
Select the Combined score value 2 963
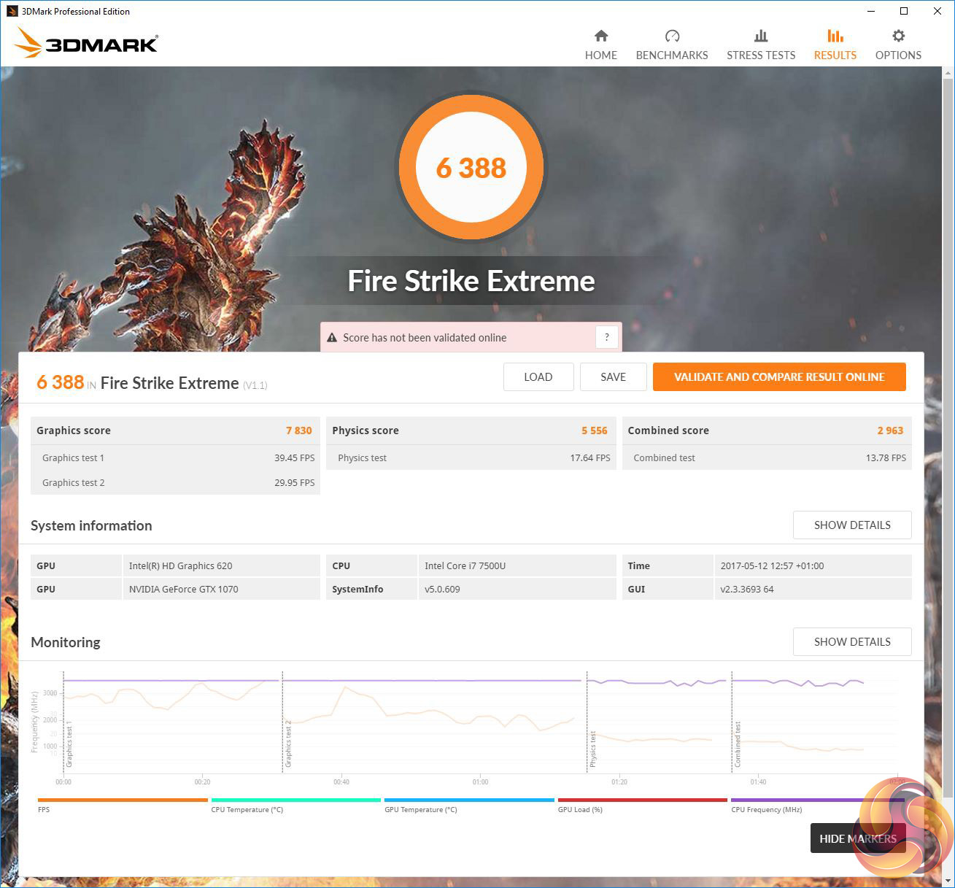point(891,431)
